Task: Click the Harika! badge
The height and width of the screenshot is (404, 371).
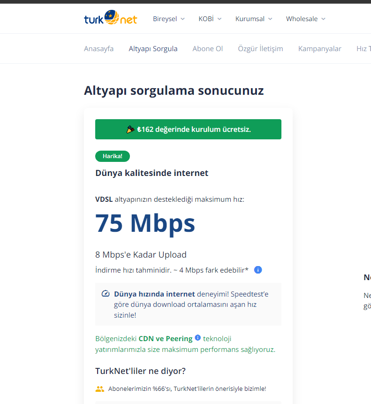Action: [113, 156]
